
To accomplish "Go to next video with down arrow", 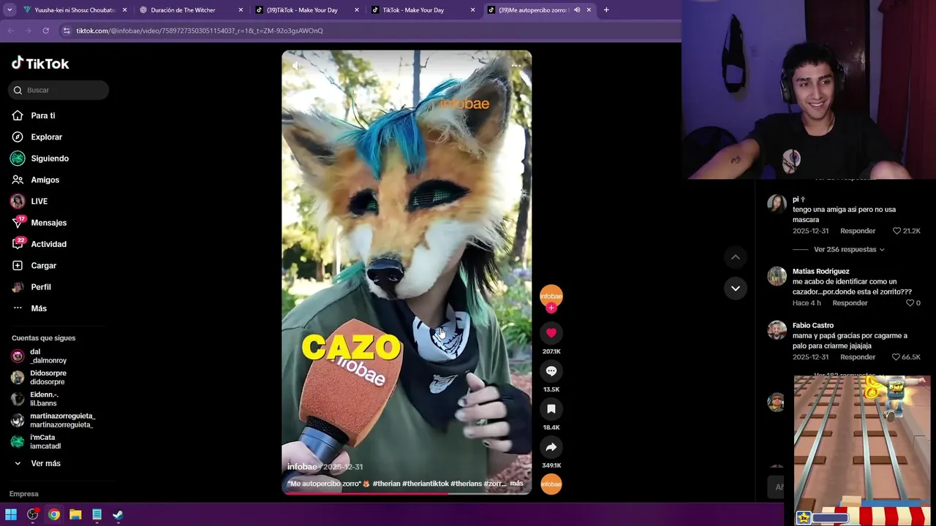I will tap(736, 288).
